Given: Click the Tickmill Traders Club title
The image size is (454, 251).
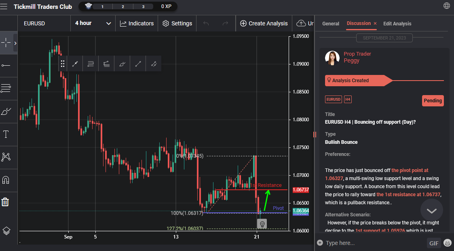Looking at the screenshot, I should point(43,6).
